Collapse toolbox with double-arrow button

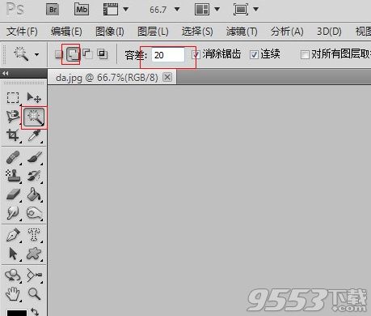(6, 73)
